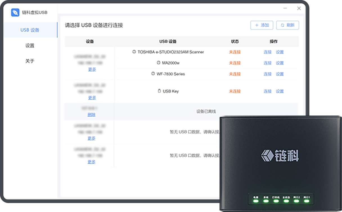Viewport: 342px width, 212px height.
Task: Click the 请选择 USB 设备进行连接 heading
Action: (x=94, y=25)
